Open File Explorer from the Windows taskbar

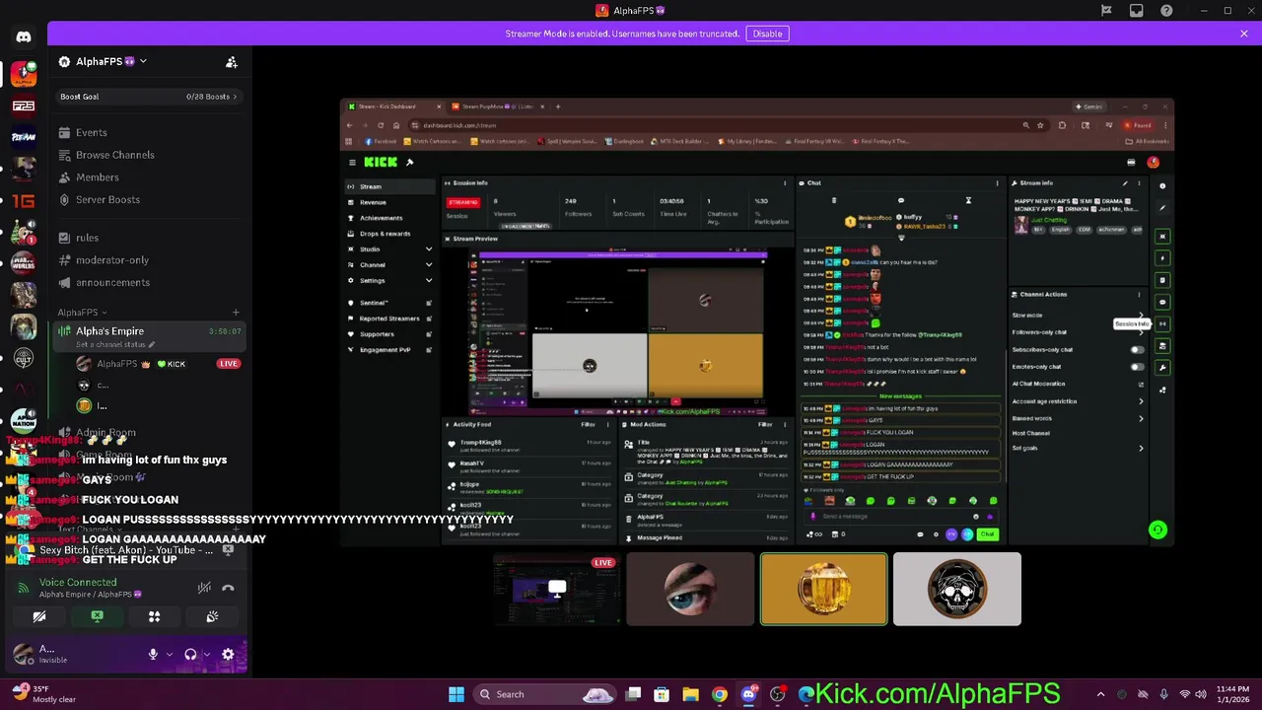coord(690,694)
